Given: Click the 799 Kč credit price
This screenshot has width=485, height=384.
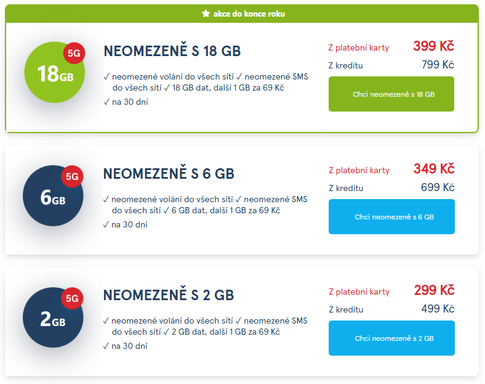Looking at the screenshot, I should pos(438,65).
